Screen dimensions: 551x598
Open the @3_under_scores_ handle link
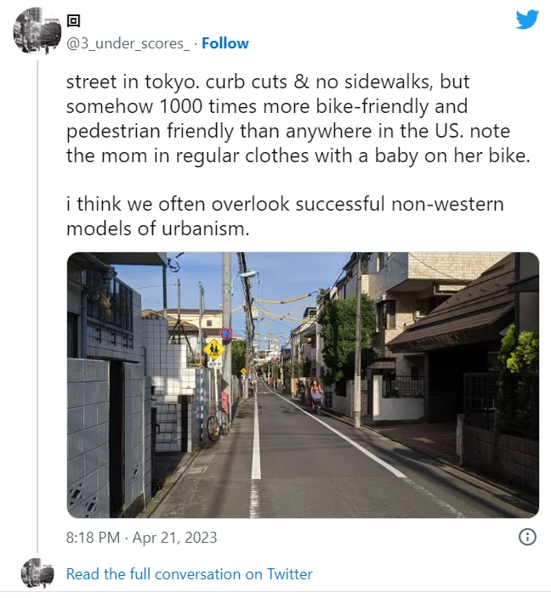(128, 43)
